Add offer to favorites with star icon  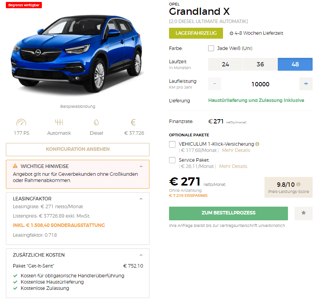(303, 213)
